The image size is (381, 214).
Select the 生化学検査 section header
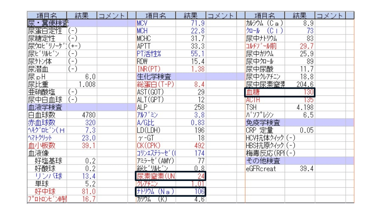(x=154, y=77)
